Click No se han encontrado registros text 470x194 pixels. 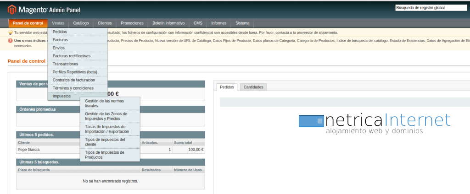click(110, 181)
